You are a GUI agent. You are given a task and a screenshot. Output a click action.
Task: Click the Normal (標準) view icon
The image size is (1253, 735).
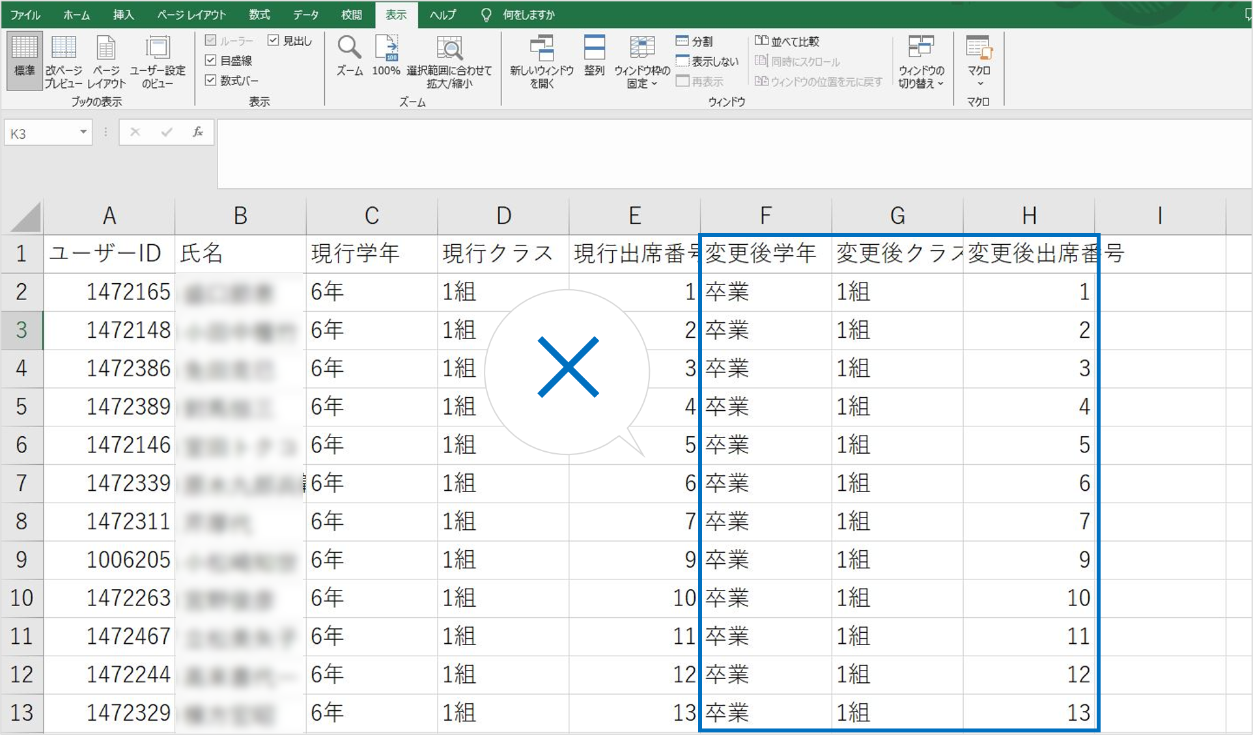(25, 49)
